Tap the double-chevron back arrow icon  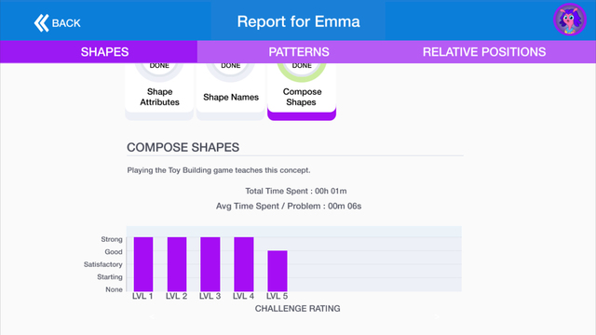pos(41,22)
